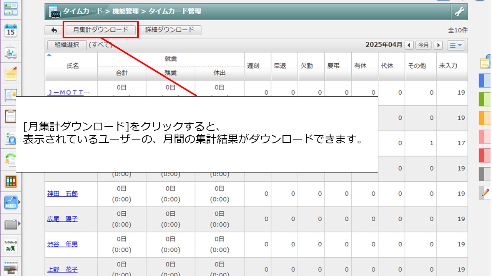Viewport: 492px width, 276px height.
Task: Open the 神田 五郎 user link
Action: pos(62,194)
